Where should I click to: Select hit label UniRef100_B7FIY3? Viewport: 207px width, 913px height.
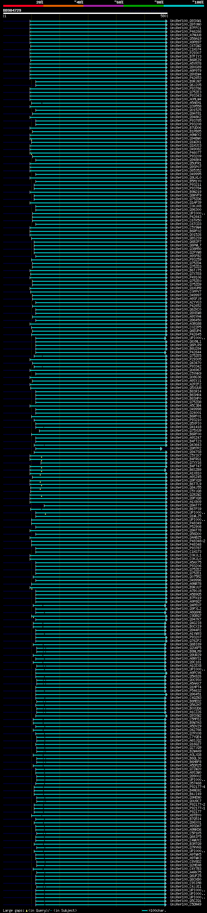click(185, 56)
